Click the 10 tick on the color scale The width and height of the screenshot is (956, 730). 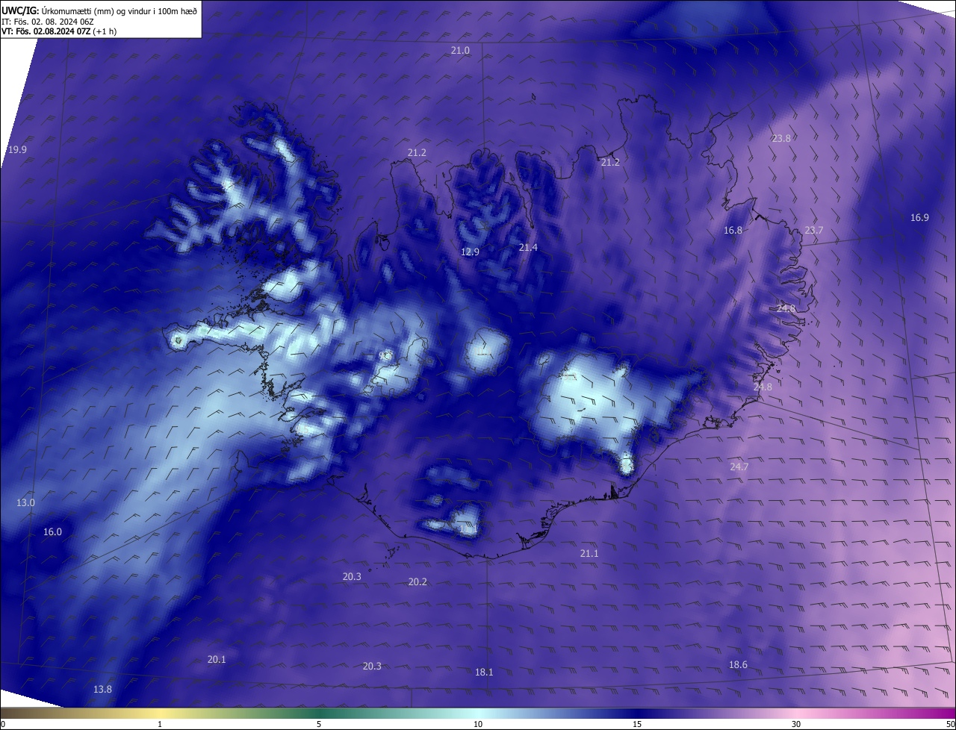478,724
